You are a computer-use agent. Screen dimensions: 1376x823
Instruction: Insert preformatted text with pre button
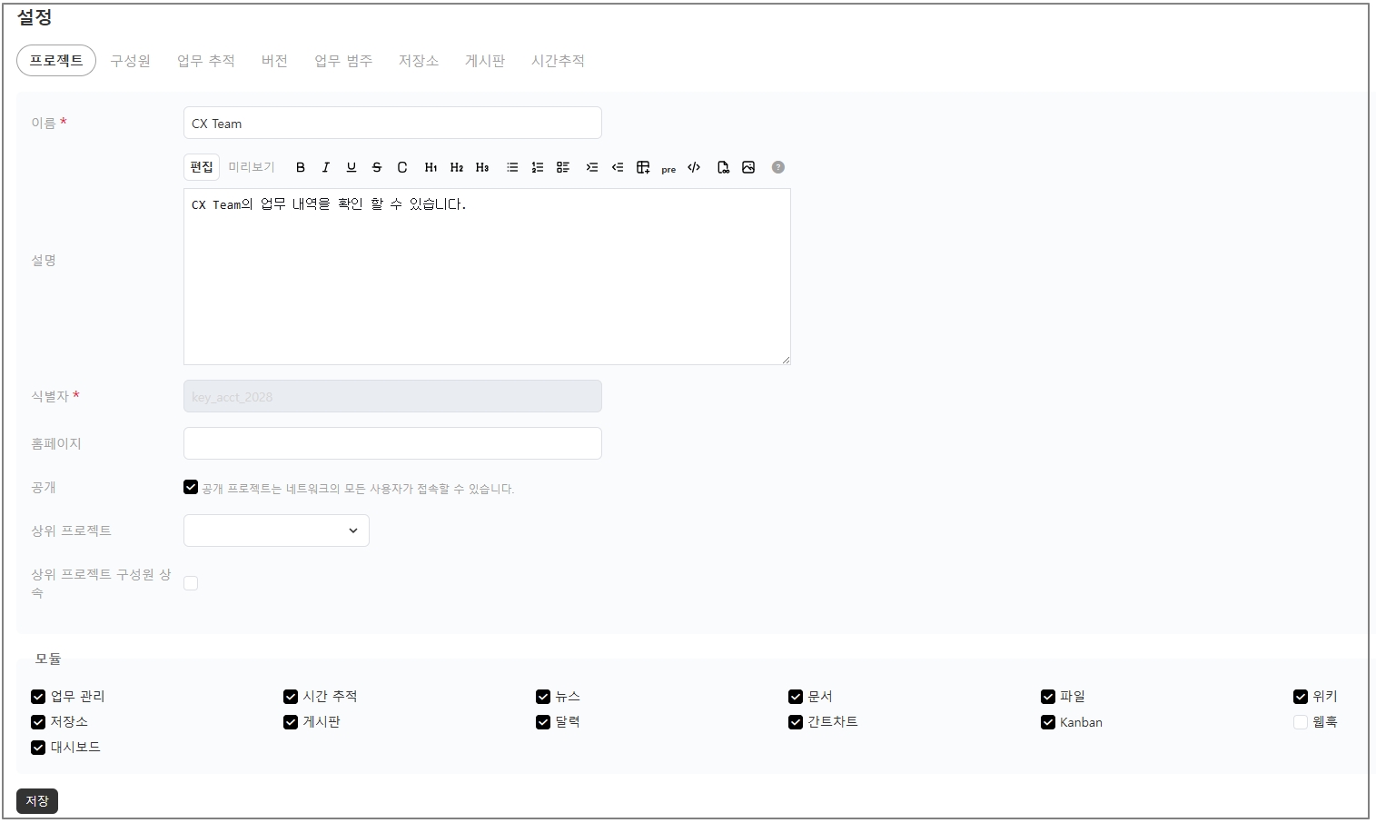[x=668, y=168]
